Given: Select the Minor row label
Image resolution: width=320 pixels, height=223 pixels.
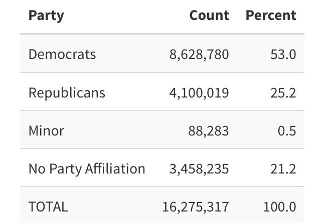Looking at the screenshot, I should [x=46, y=131].
